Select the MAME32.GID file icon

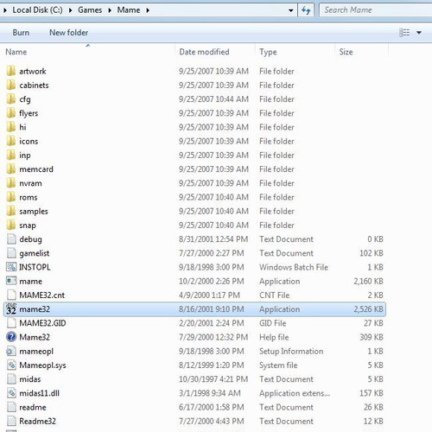[11, 323]
